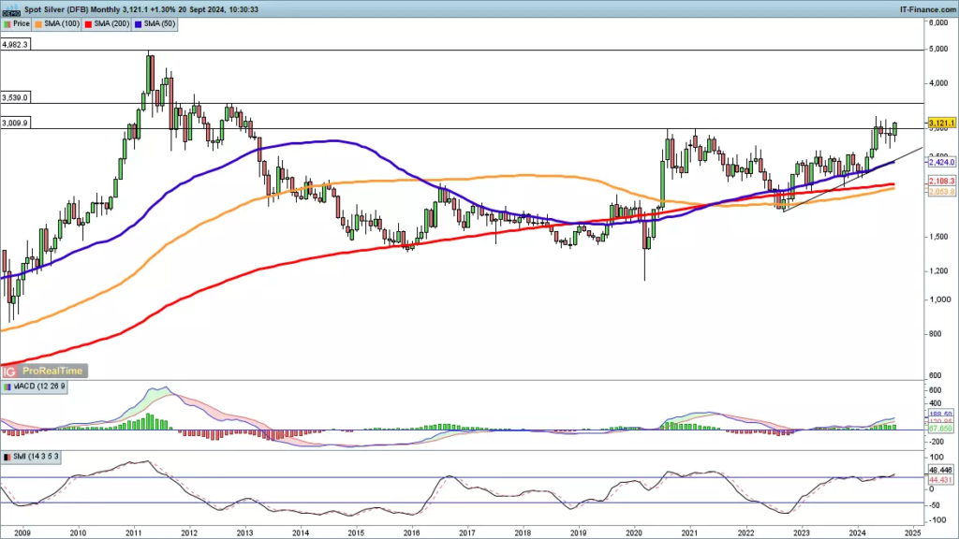Viewport: 959px width, 539px height.
Task: Click the small chart icon above the DEMO badge
Action: click(14, 6)
